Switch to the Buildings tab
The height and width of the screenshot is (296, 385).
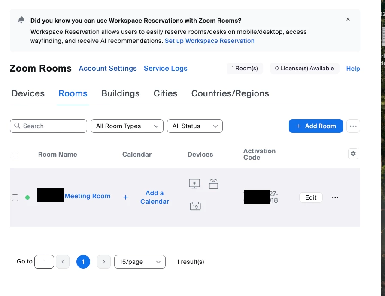[x=120, y=93]
